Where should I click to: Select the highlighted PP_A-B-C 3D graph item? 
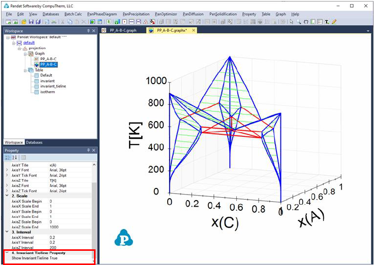coord(48,64)
